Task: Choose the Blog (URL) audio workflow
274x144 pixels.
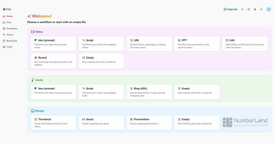Action: click(149, 92)
